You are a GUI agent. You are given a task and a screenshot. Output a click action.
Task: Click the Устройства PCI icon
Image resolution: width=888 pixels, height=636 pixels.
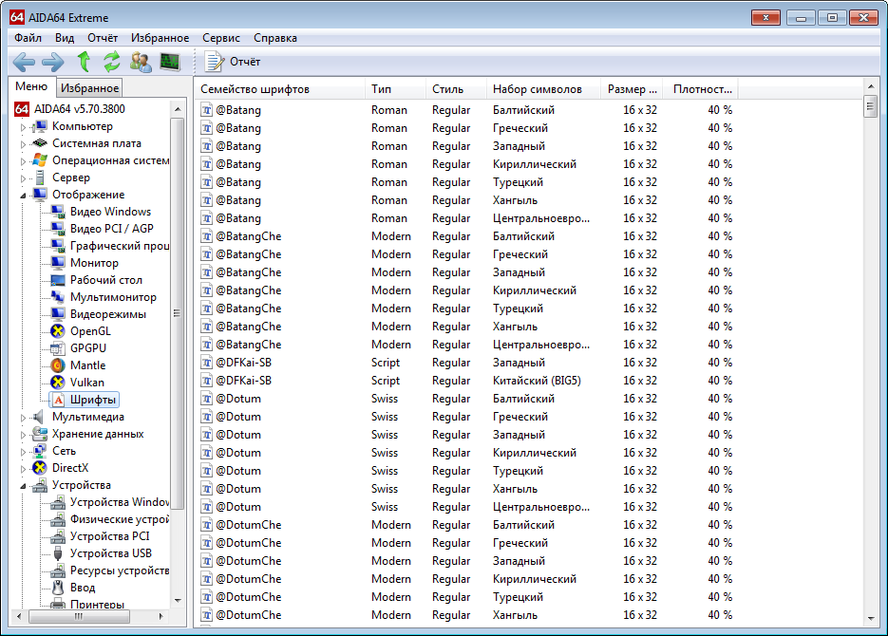[x=57, y=536]
